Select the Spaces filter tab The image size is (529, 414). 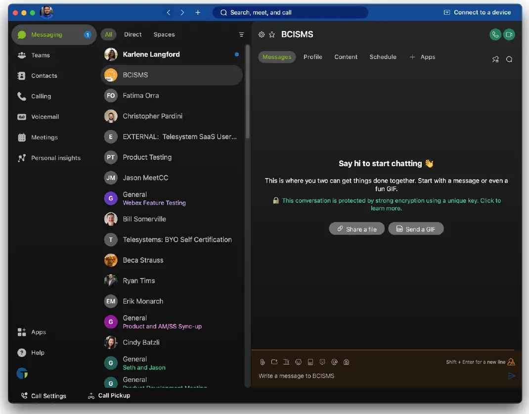(164, 35)
